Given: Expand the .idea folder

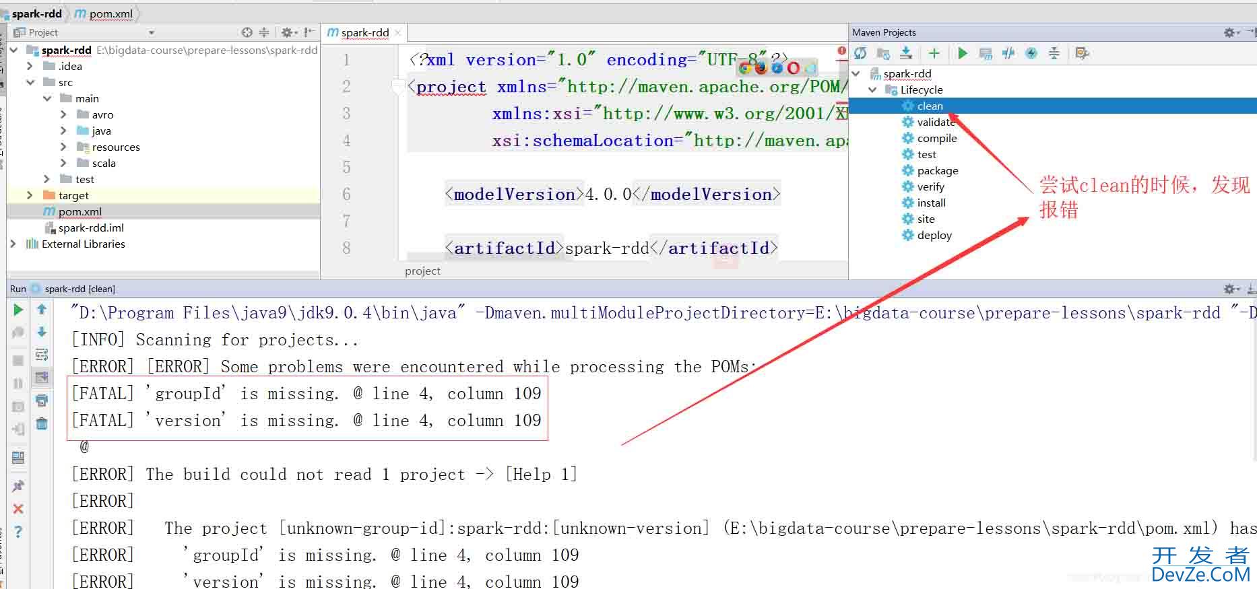Looking at the screenshot, I should 30,66.
